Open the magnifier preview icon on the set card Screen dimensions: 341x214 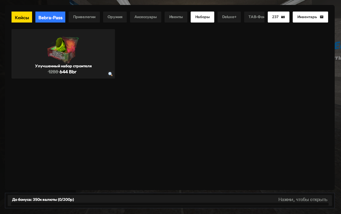point(110,74)
